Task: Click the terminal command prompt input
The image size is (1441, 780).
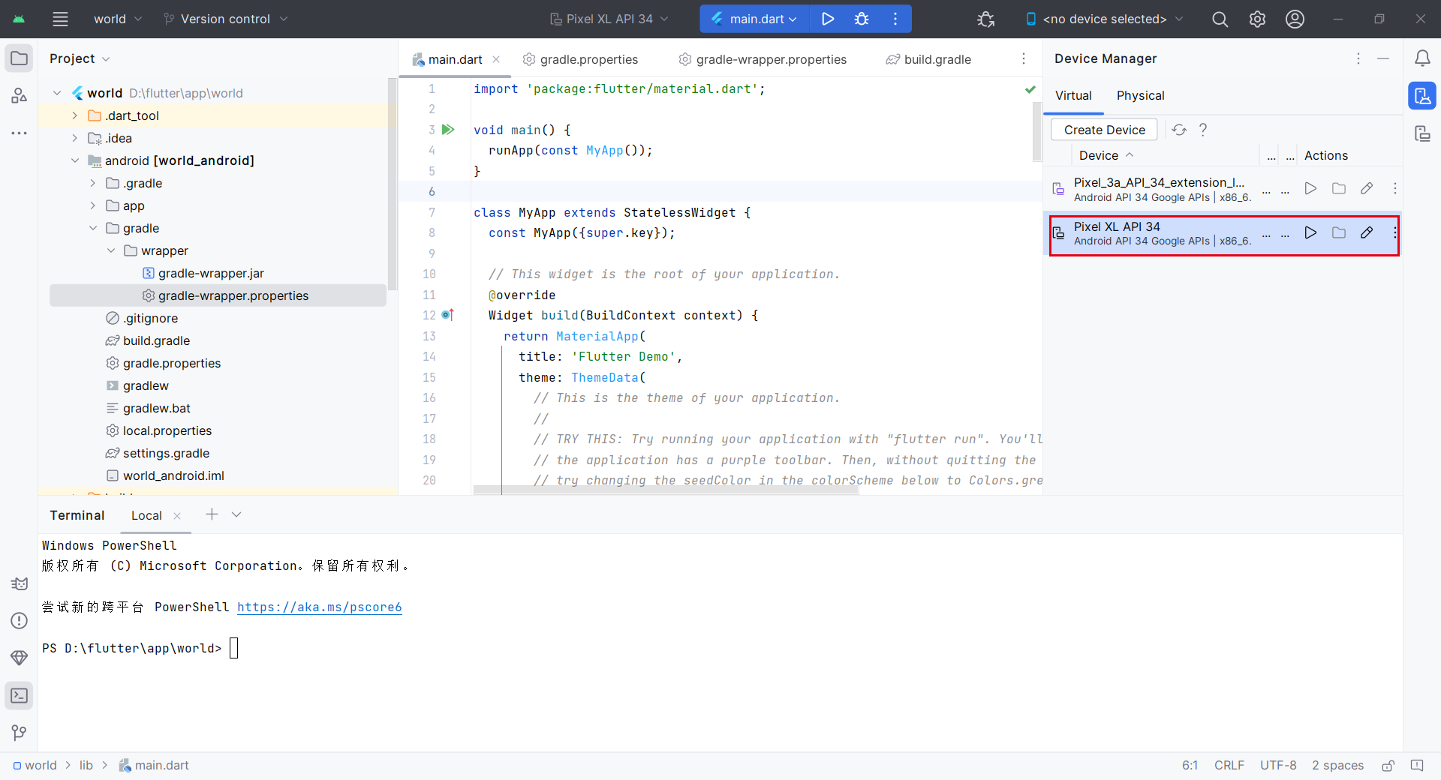Action: 233,648
